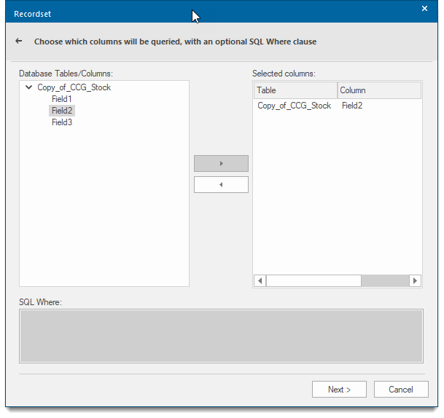
Task: Sort by the Table column header
Action: click(x=295, y=90)
